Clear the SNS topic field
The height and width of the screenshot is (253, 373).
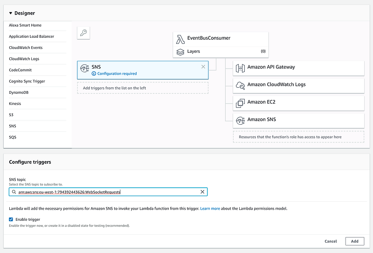[202, 192]
